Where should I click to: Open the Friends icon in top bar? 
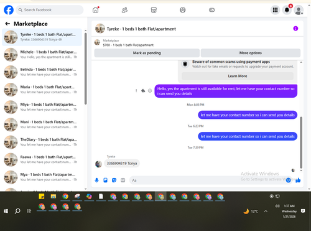124,10
